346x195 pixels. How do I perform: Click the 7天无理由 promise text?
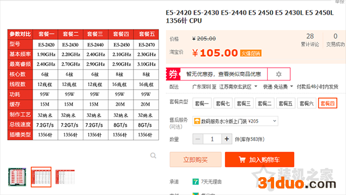(211, 182)
